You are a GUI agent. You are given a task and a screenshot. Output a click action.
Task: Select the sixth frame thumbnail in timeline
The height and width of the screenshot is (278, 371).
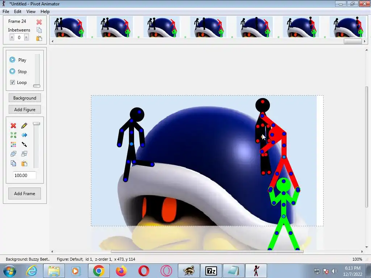coord(301,27)
